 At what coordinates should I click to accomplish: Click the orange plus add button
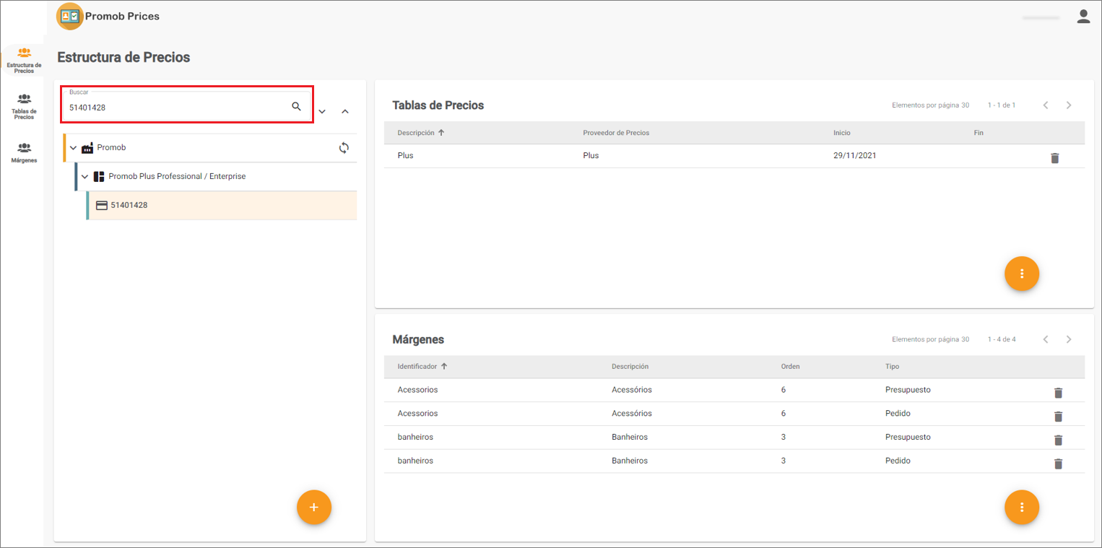point(313,508)
